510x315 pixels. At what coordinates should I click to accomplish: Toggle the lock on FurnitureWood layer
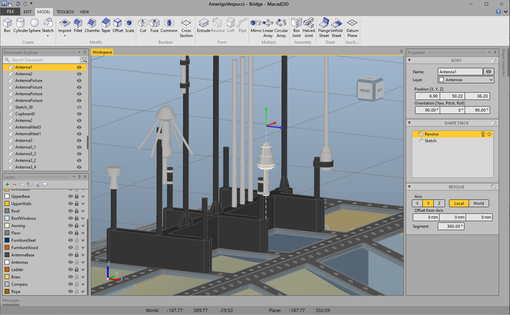(x=77, y=248)
